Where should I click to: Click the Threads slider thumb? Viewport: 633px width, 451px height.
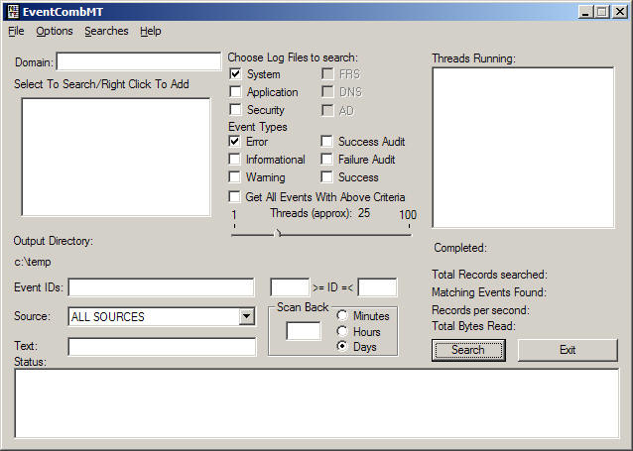click(x=278, y=233)
